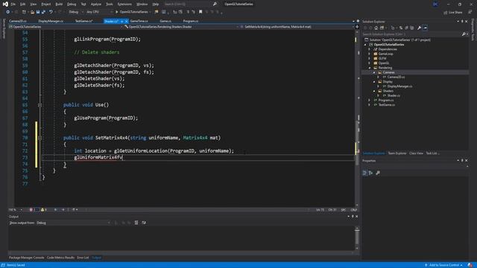This screenshot has width=477, height=268.
Task: Click Properties panel Categorized view icon
Action: point(364,173)
